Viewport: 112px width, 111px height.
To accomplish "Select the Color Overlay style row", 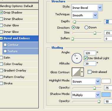I will pyautogui.click(x=19, y=64).
